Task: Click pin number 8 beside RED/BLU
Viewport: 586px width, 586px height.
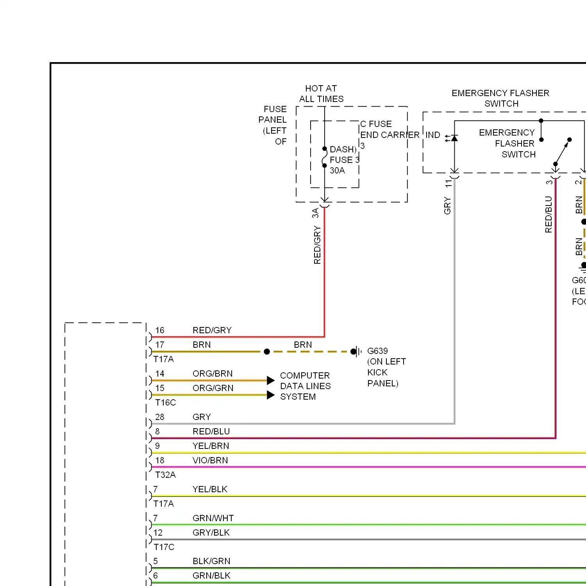Action: [x=157, y=431]
